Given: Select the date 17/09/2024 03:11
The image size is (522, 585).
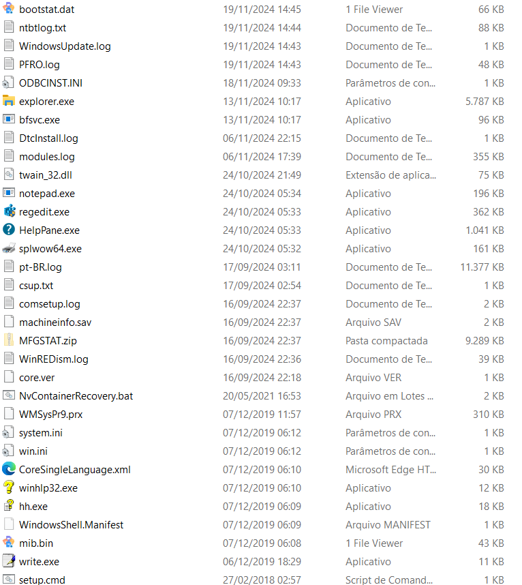Looking at the screenshot, I should point(262,267).
